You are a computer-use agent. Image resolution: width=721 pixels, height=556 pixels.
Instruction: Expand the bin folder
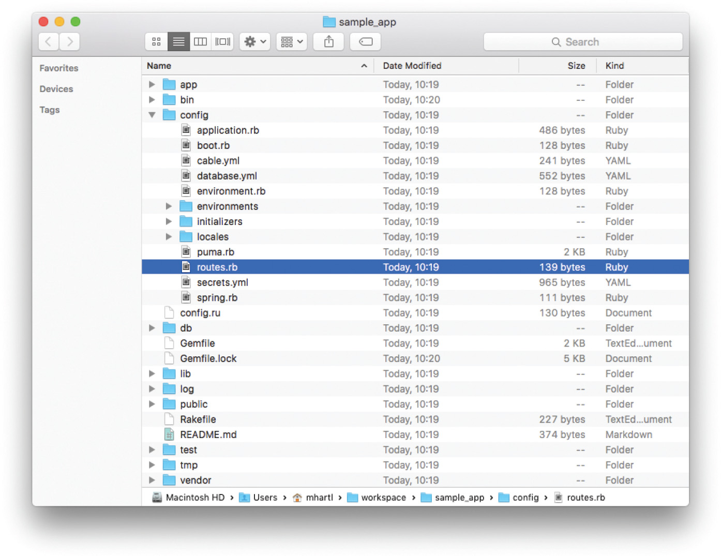[152, 99]
